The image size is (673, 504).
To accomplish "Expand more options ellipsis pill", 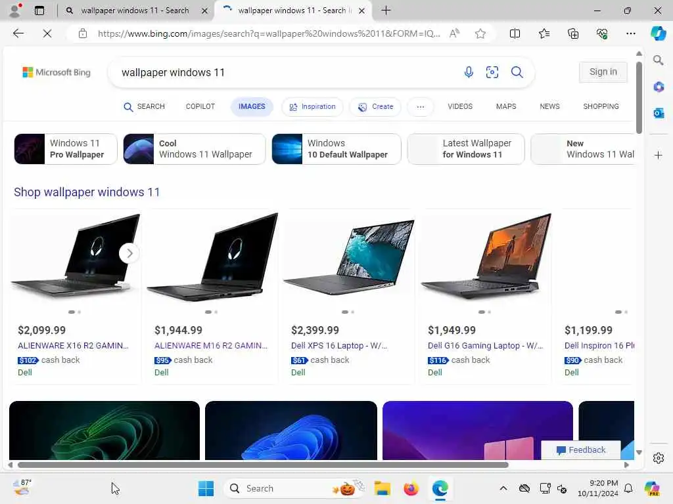I will 420,107.
